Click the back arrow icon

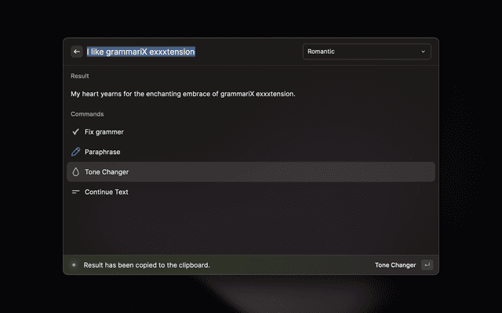77,52
